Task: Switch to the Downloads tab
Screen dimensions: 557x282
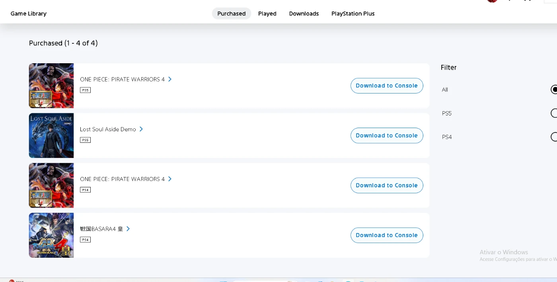Action: pyautogui.click(x=304, y=14)
